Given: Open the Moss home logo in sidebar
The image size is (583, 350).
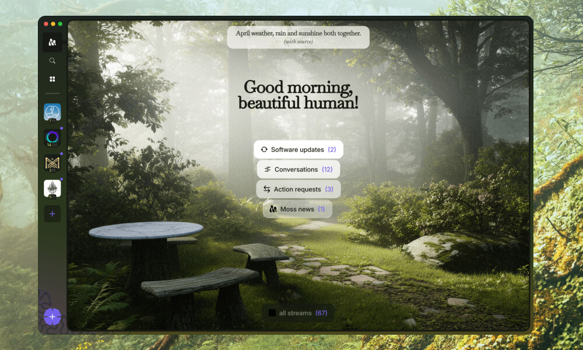Looking at the screenshot, I should 52,42.
